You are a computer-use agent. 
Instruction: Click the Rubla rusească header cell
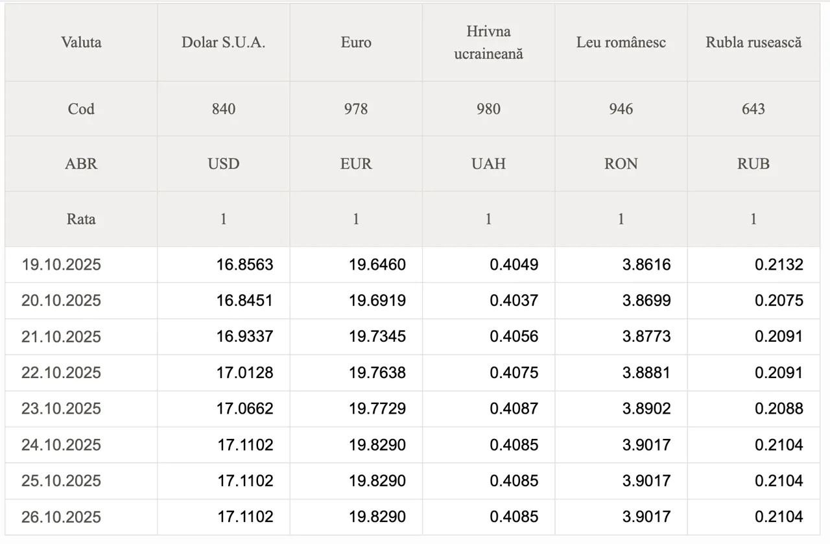(x=753, y=43)
